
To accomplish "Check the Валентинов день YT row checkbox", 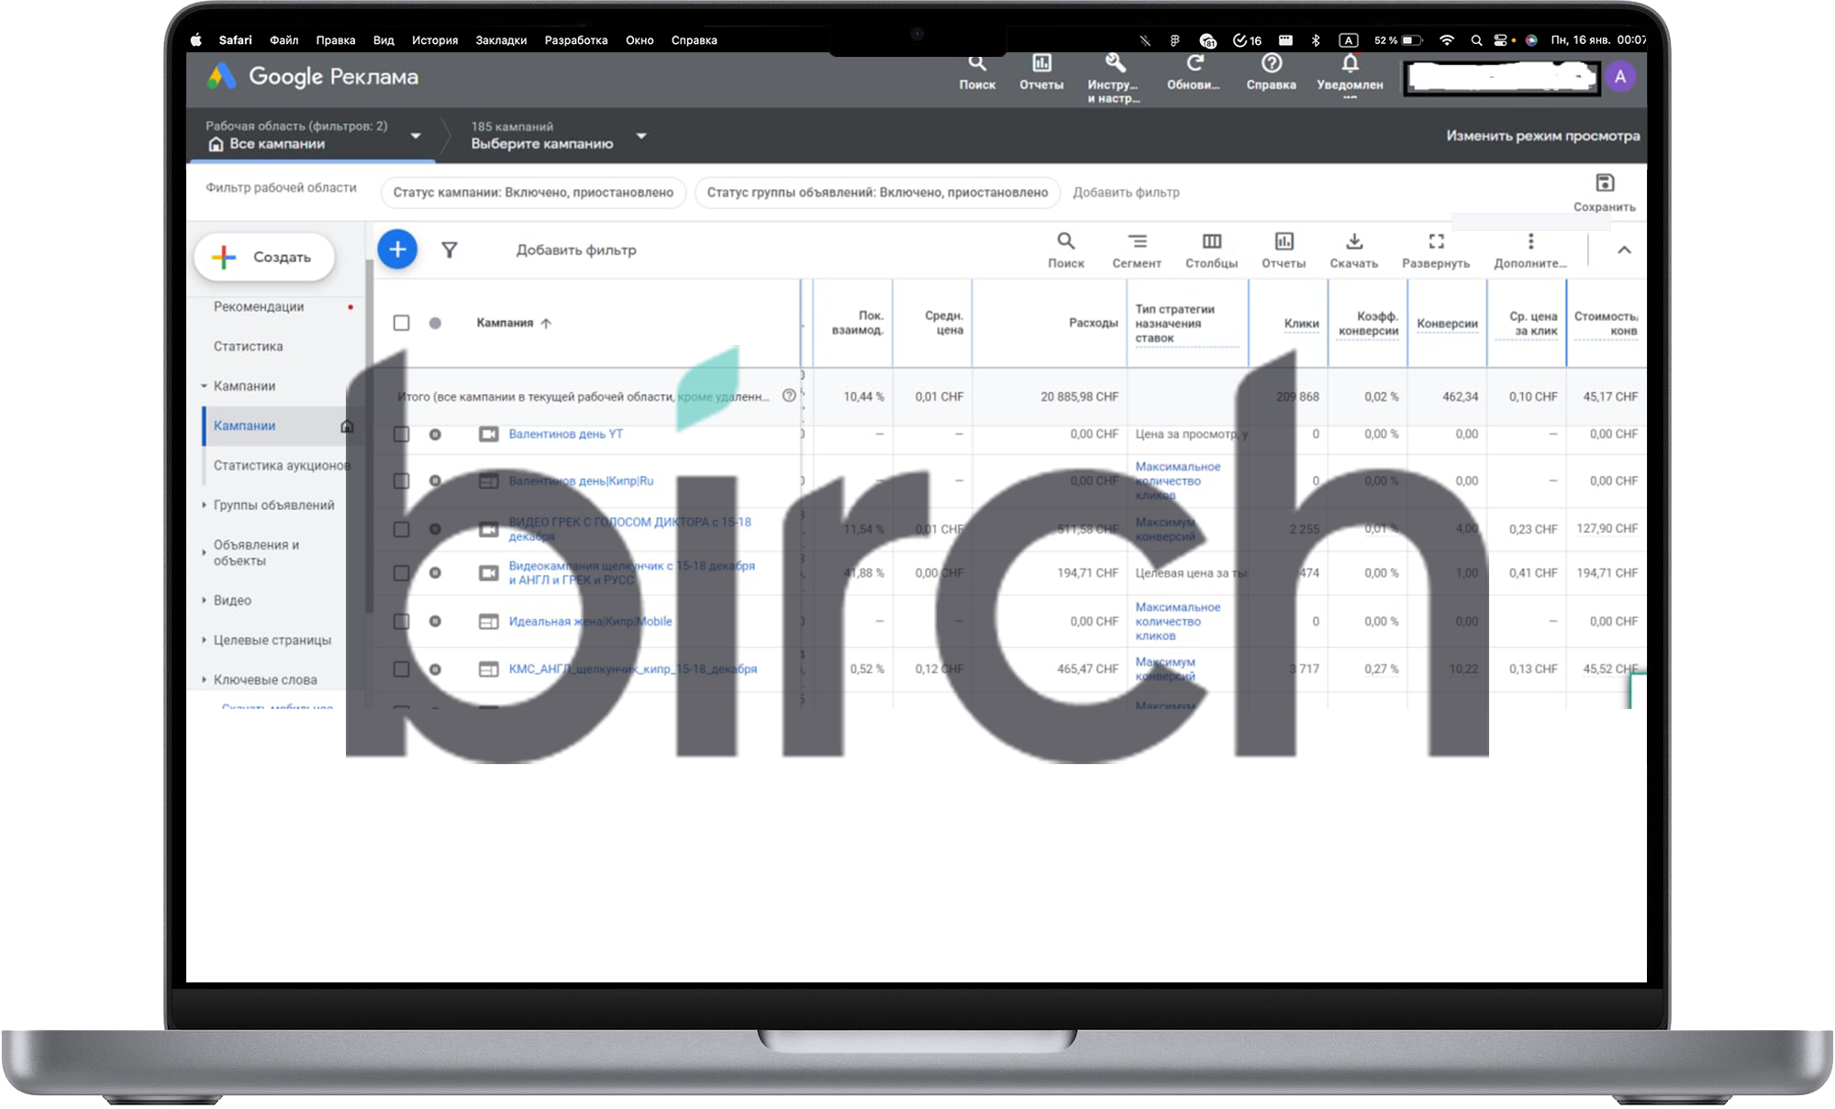I will [x=401, y=434].
